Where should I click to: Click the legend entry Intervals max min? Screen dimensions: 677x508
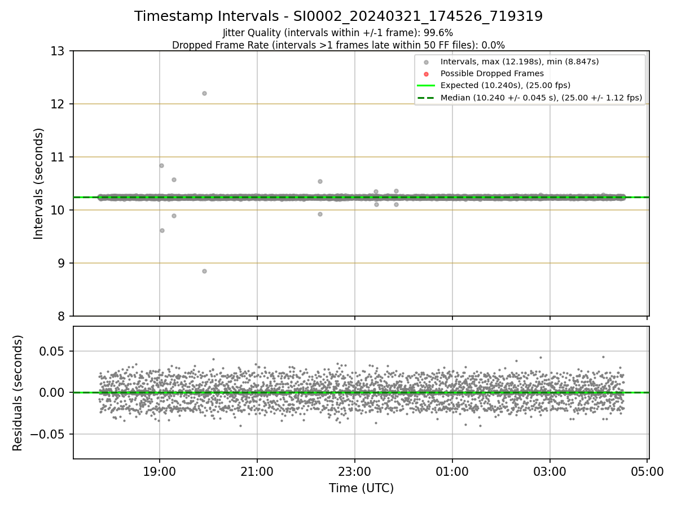(x=520, y=62)
